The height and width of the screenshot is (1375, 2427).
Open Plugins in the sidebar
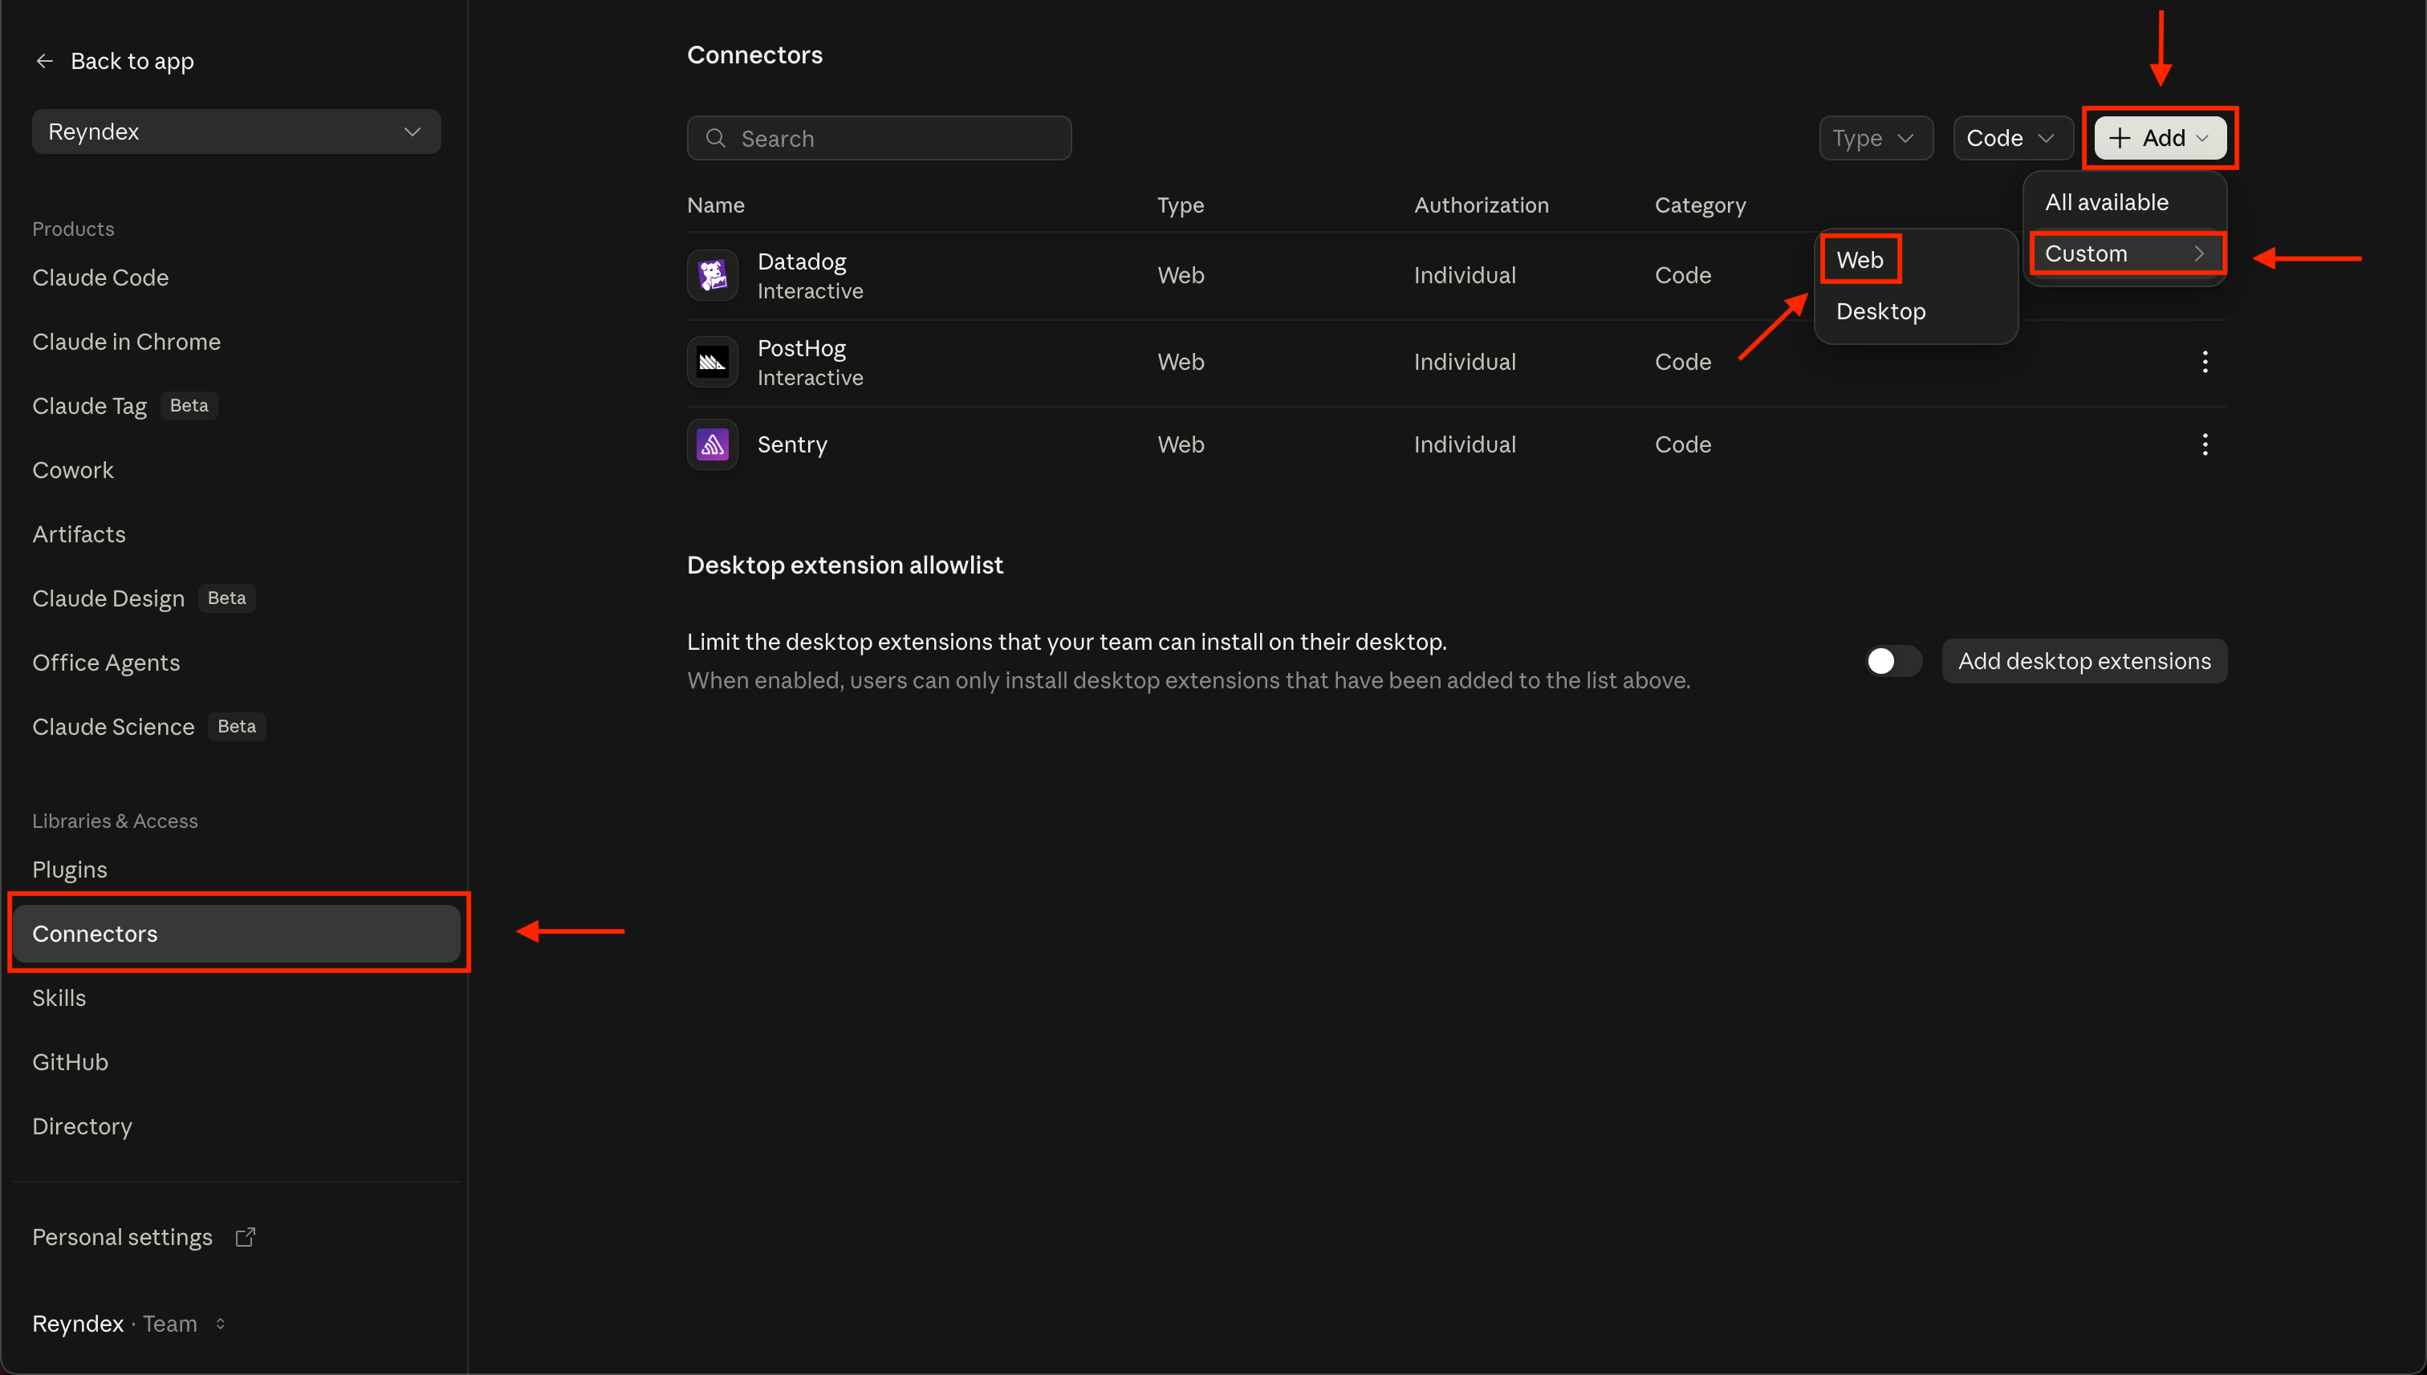coord(69,870)
